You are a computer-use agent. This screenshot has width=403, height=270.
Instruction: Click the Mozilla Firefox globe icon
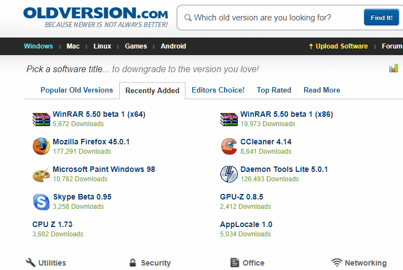point(41,146)
